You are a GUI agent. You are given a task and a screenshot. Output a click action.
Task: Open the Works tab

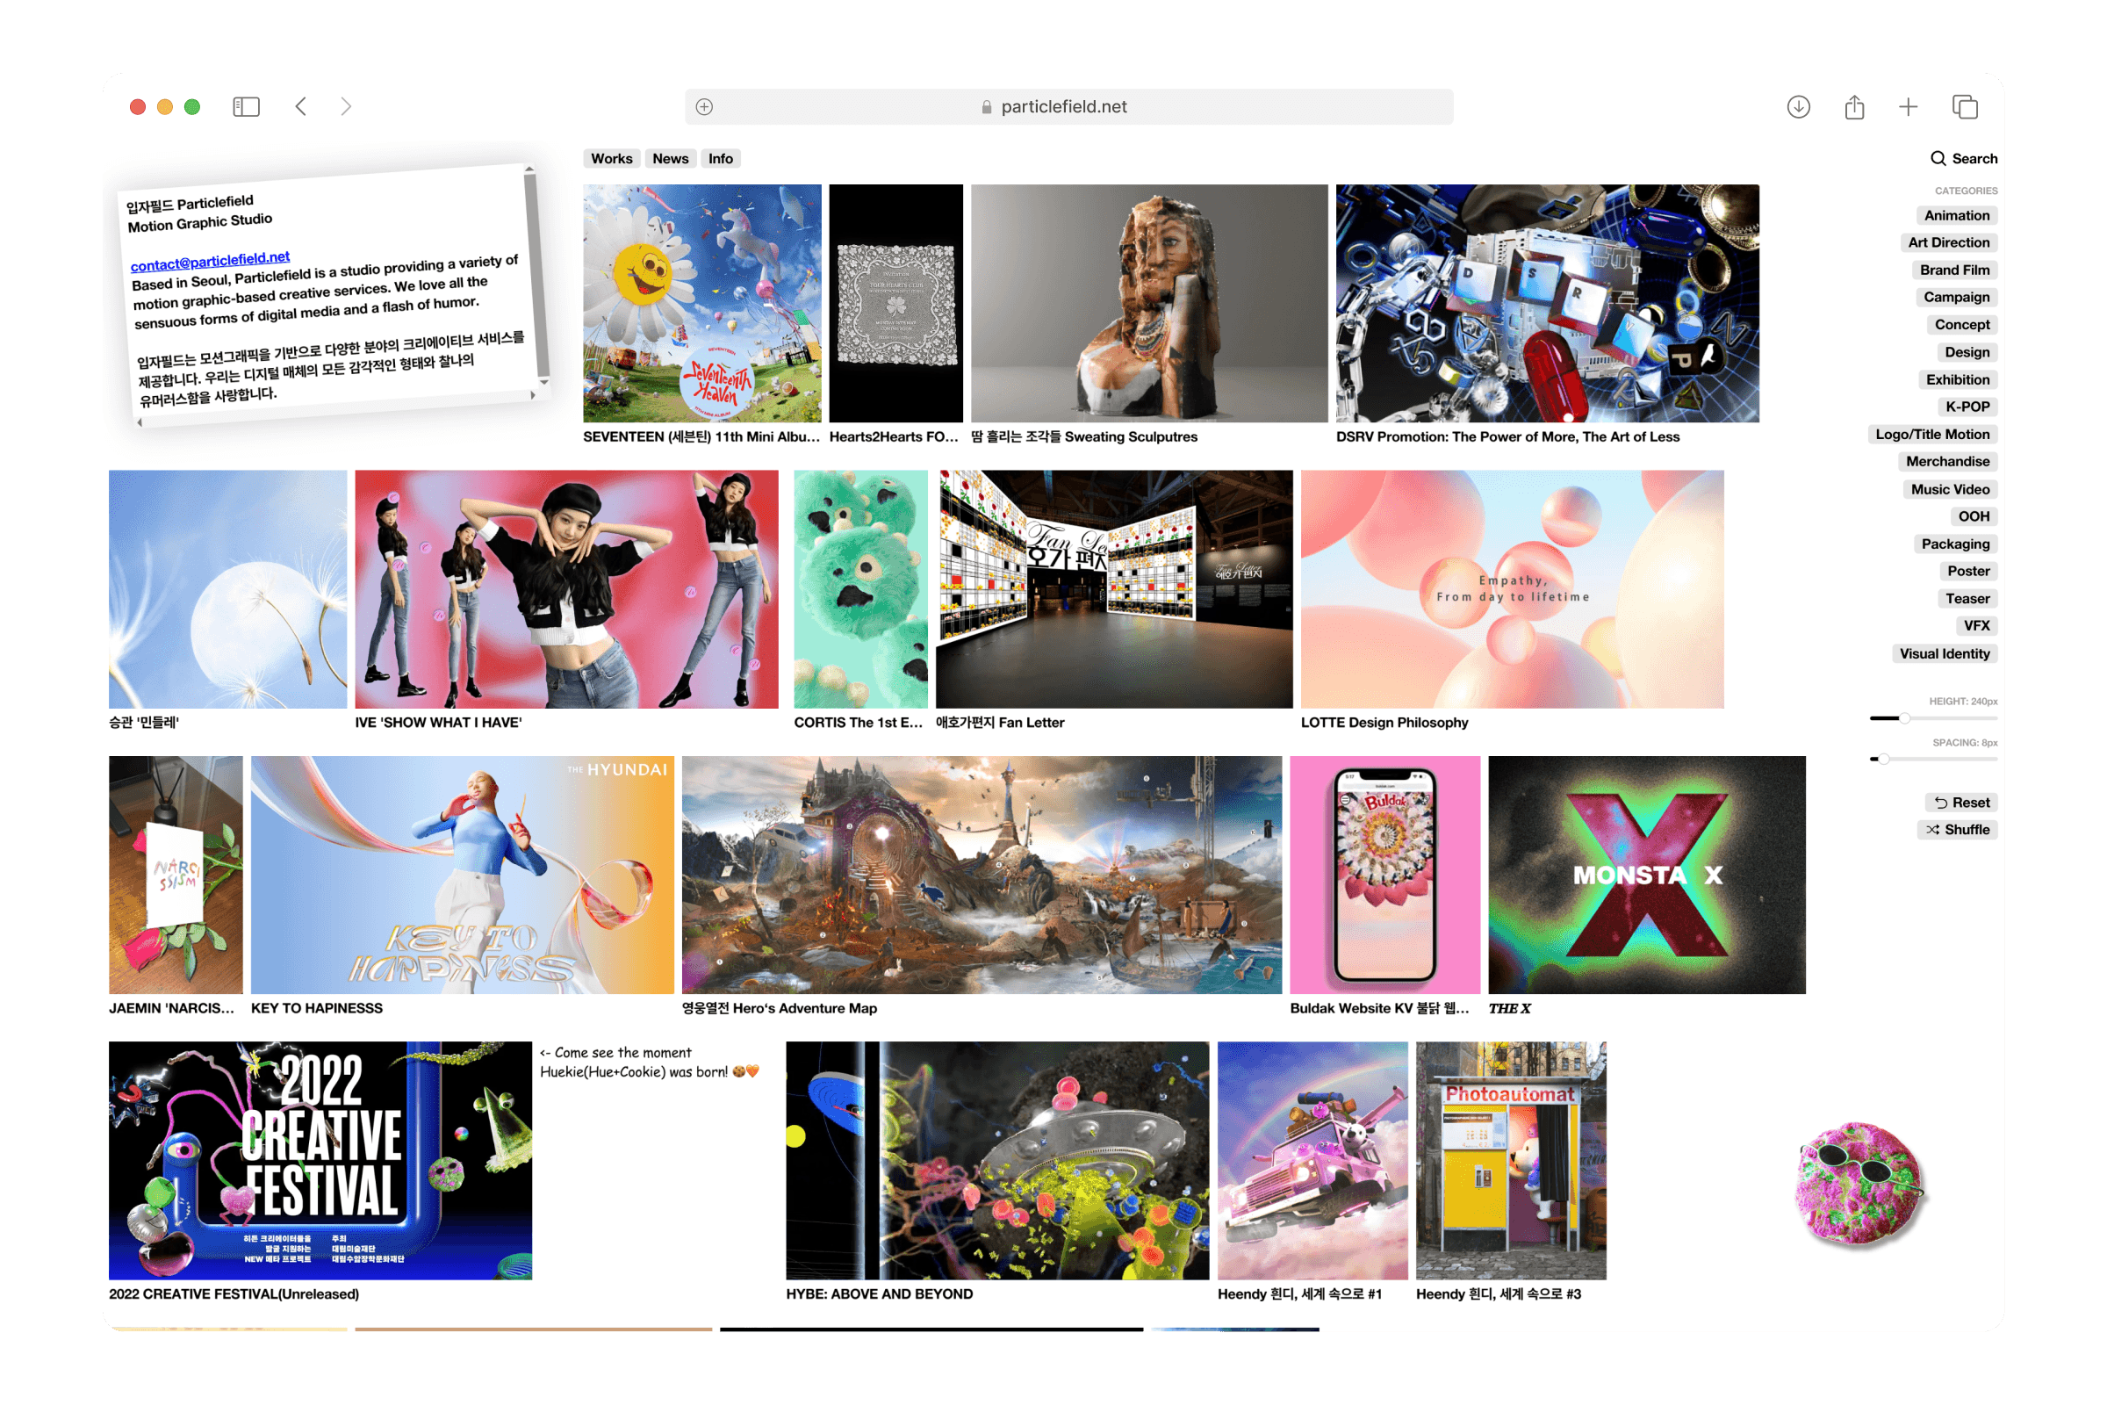pyautogui.click(x=611, y=159)
